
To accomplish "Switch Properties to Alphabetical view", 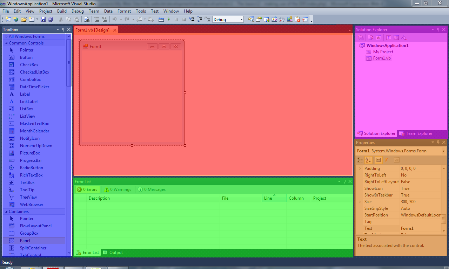I will pos(368,160).
